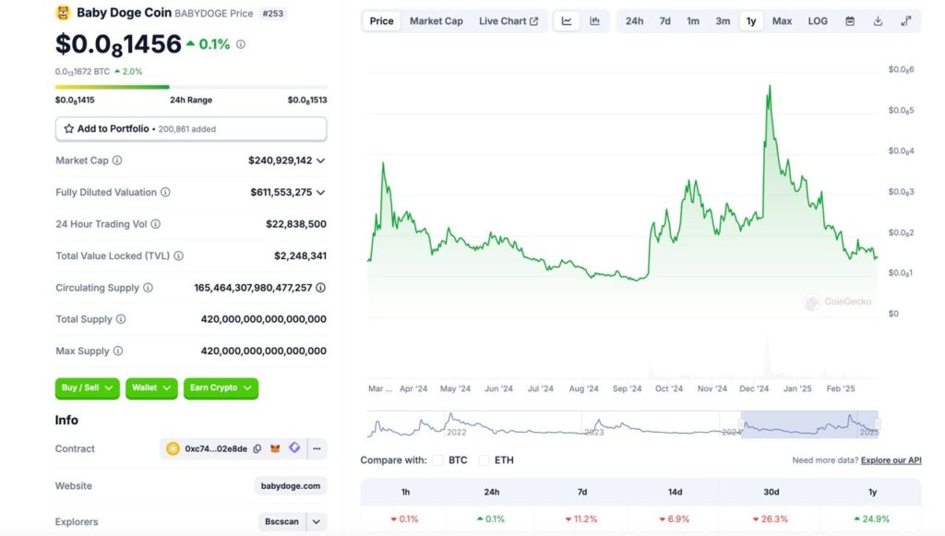Image resolution: width=945 pixels, height=536 pixels.
Task: Open external-link icon on Live Chart
Action: [534, 21]
